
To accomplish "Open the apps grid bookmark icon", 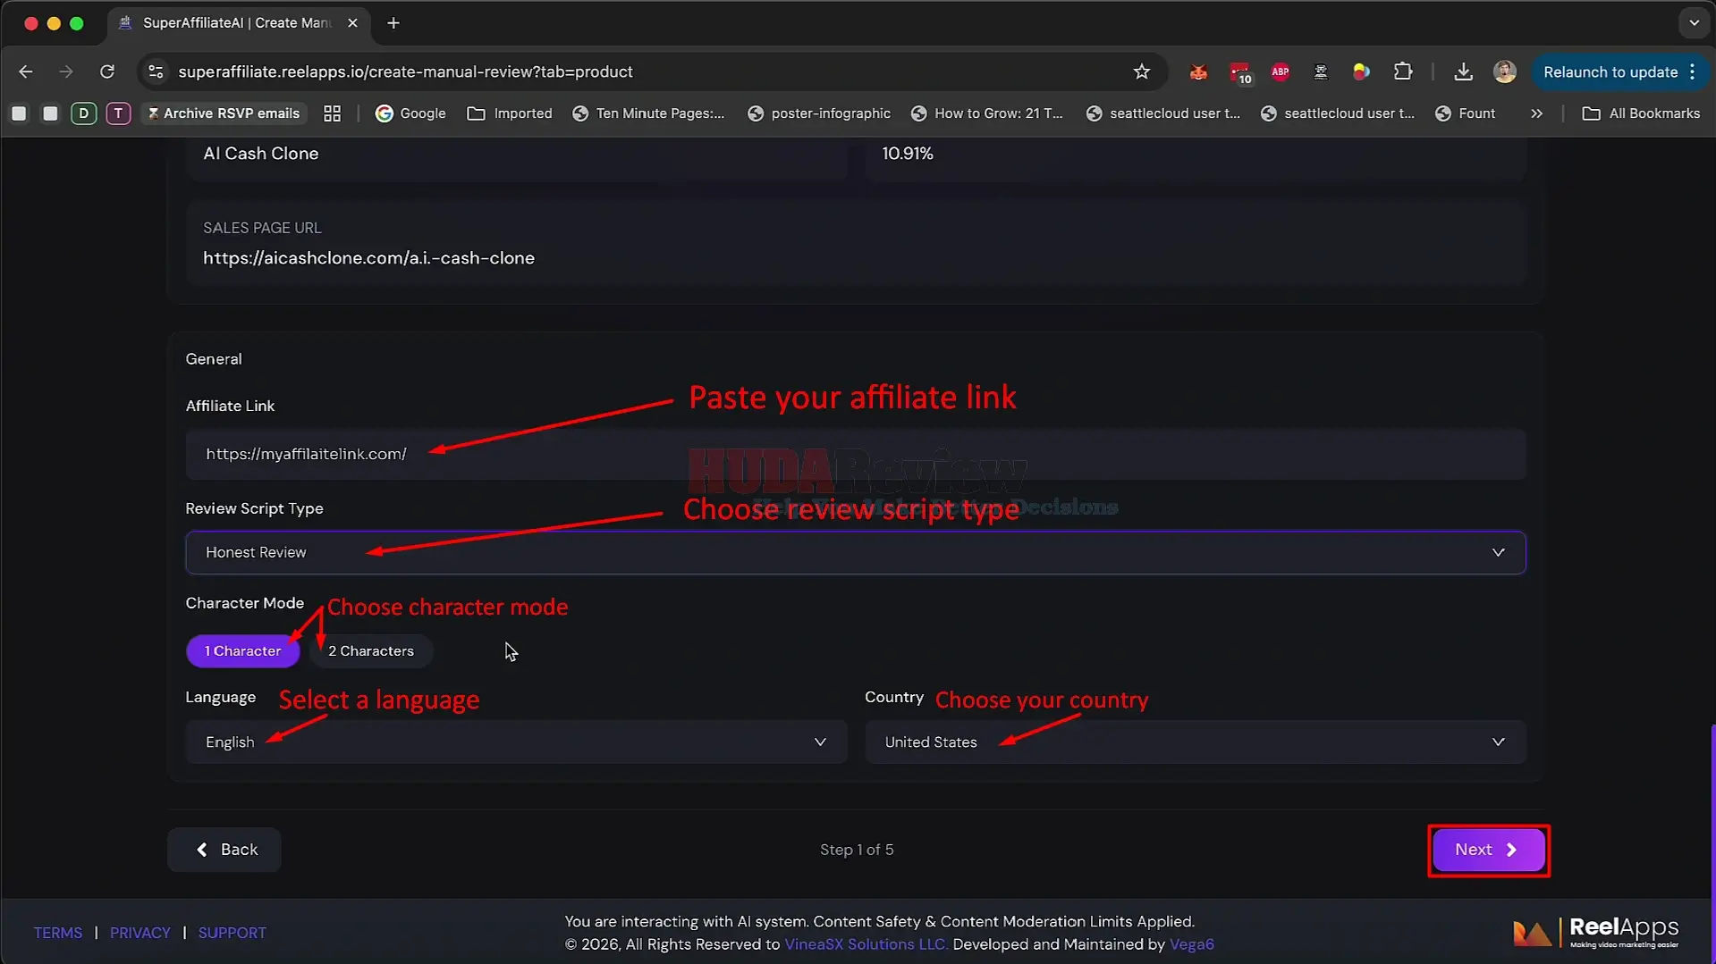I will 332,113.
